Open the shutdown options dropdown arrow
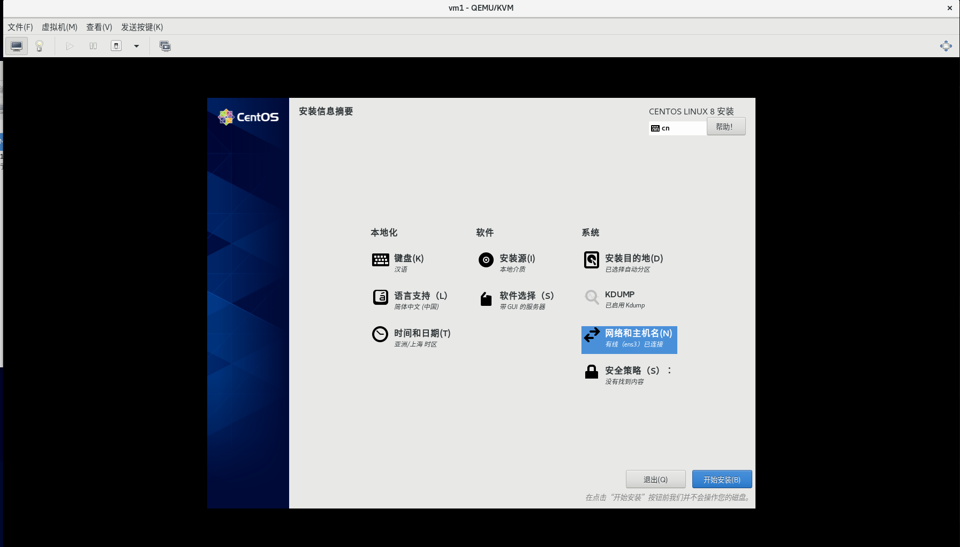The image size is (960, 547). 137,46
